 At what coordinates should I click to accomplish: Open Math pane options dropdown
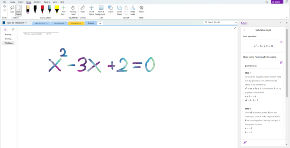[x=281, y=23]
